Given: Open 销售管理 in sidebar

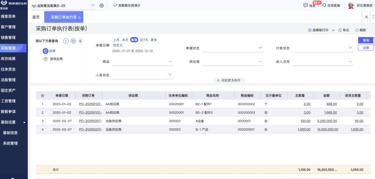Looking at the screenshot, I should click(x=8, y=37).
